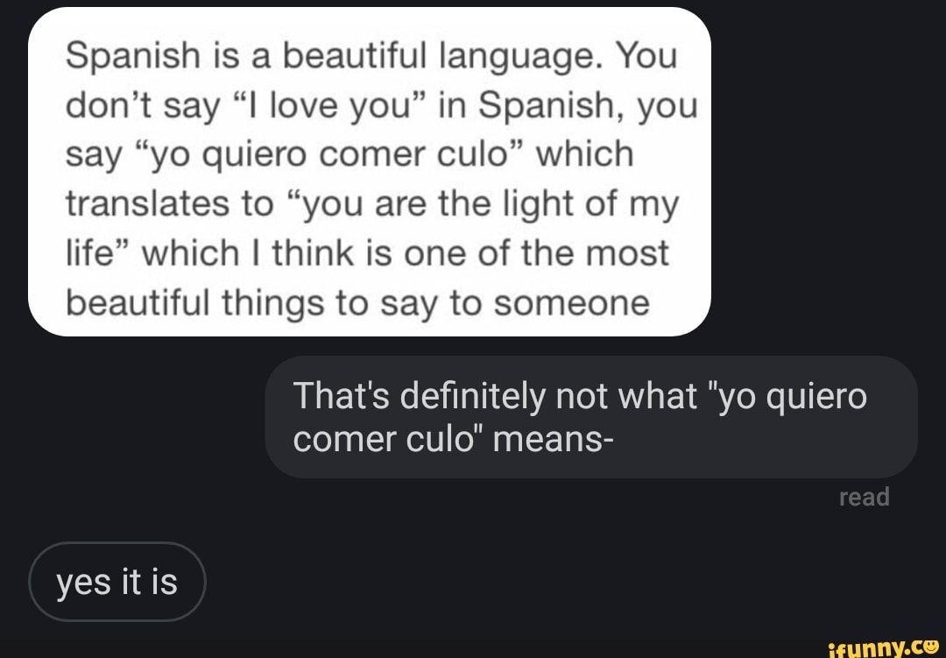Click the ifunny.co watermark logo
The image size is (946, 658).
(883, 646)
